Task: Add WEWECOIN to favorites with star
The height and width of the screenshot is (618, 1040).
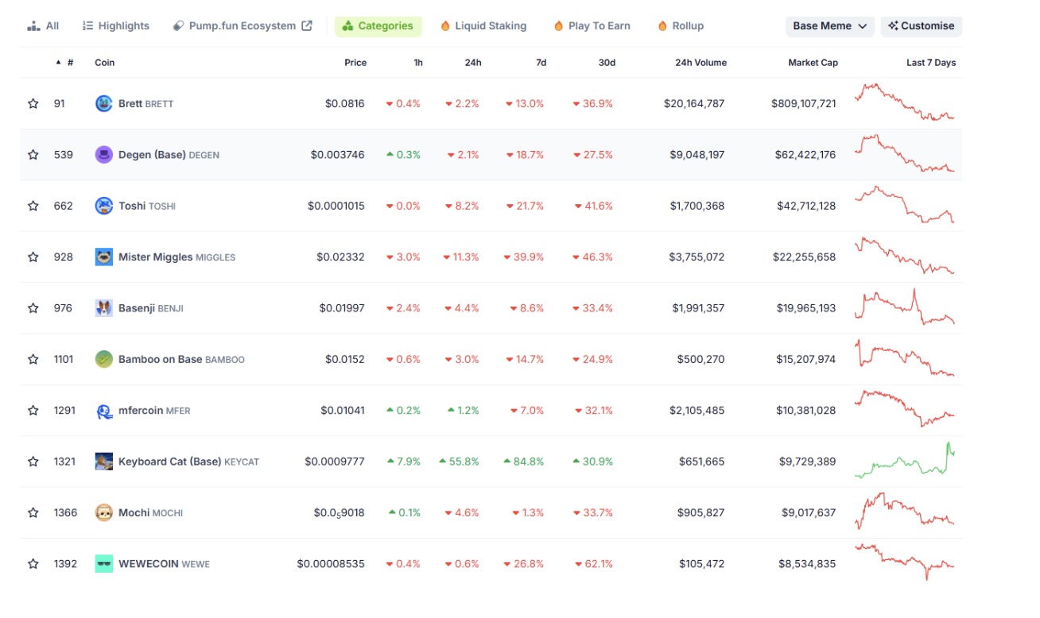Action: [x=33, y=564]
